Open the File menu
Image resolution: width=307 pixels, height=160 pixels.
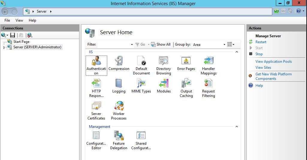[x=7, y=20]
